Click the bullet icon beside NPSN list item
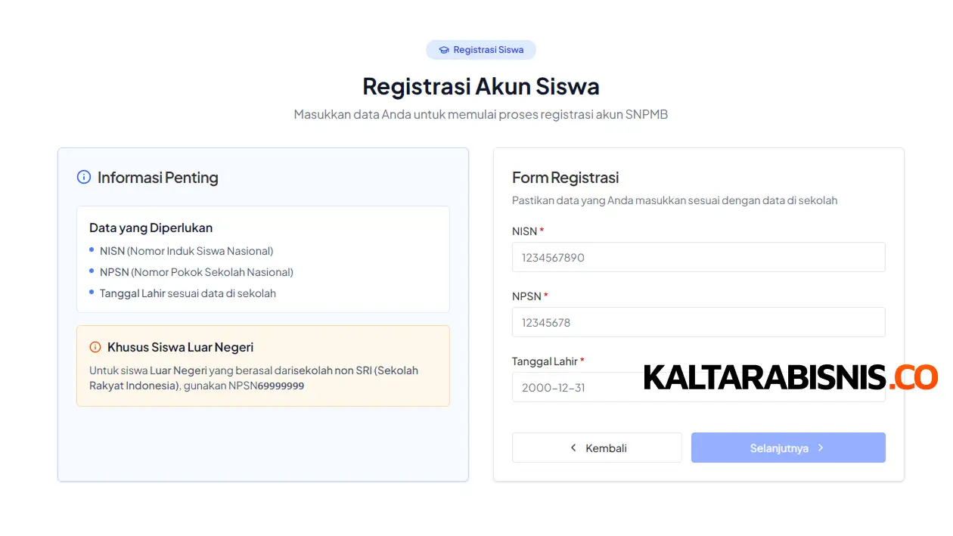Viewport: 953px width, 536px height. [94, 271]
